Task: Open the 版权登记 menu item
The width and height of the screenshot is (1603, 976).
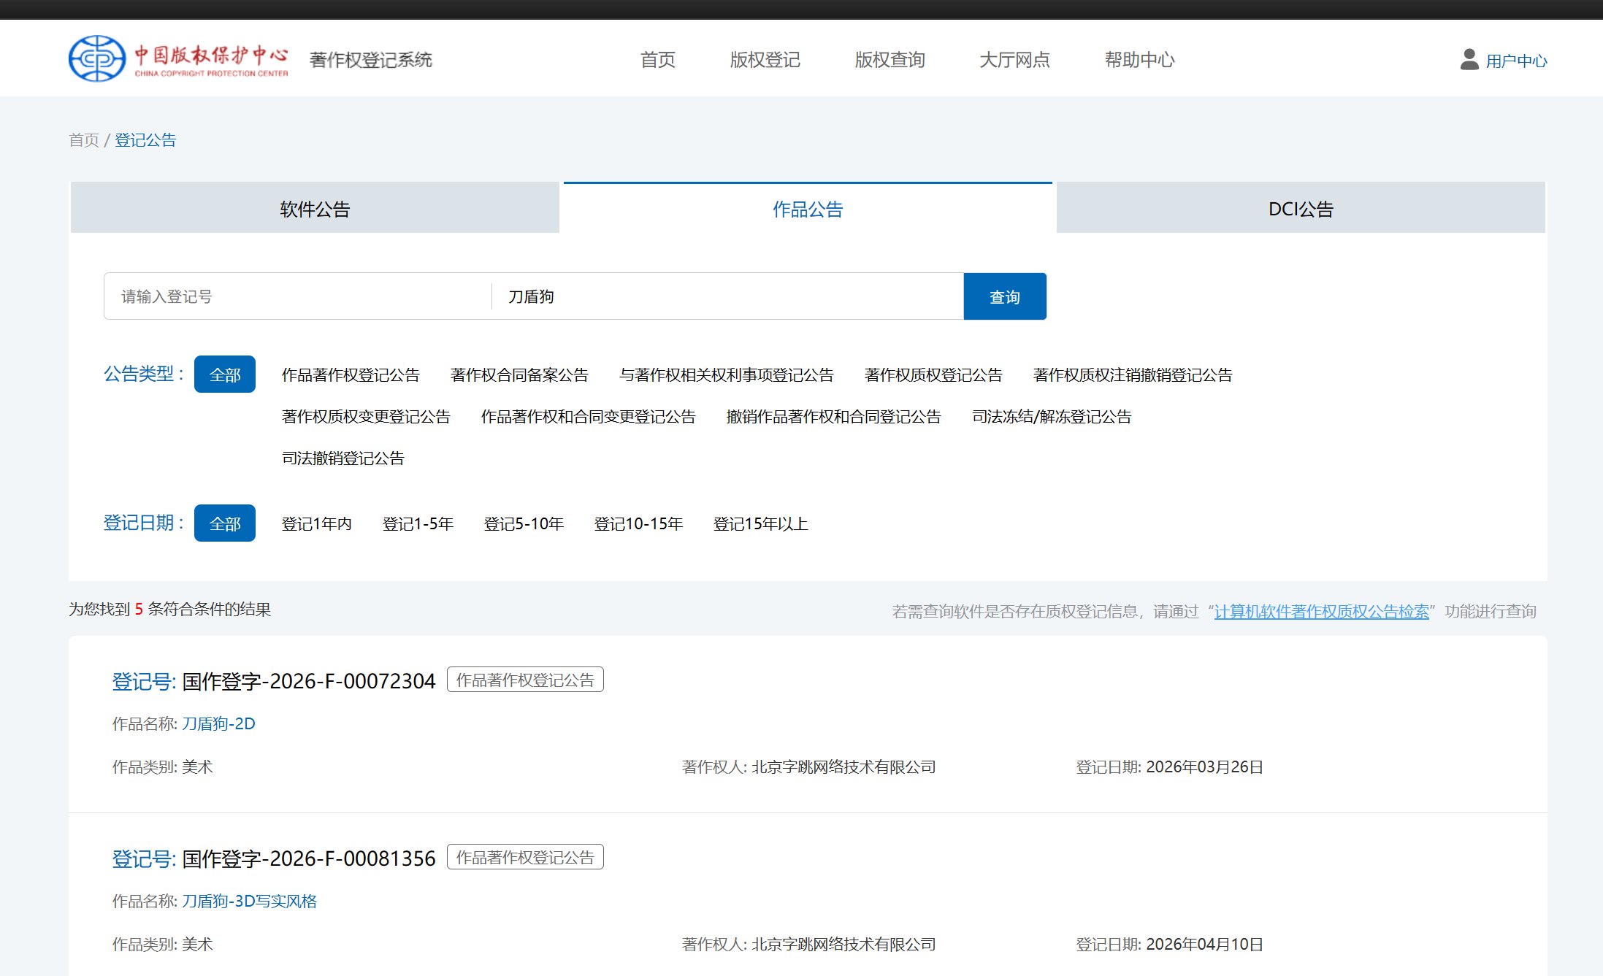Action: pos(765,59)
